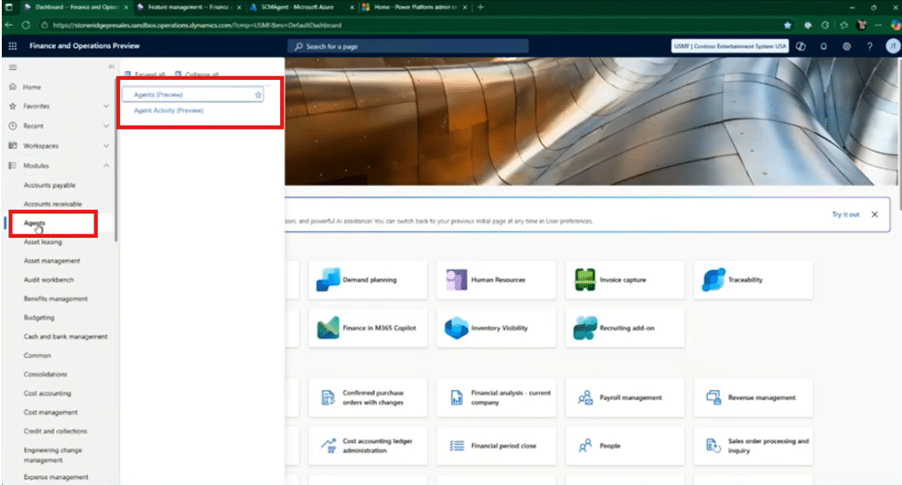902x485 pixels.
Task: Dismiss the banner with X button
Action: [x=874, y=214]
